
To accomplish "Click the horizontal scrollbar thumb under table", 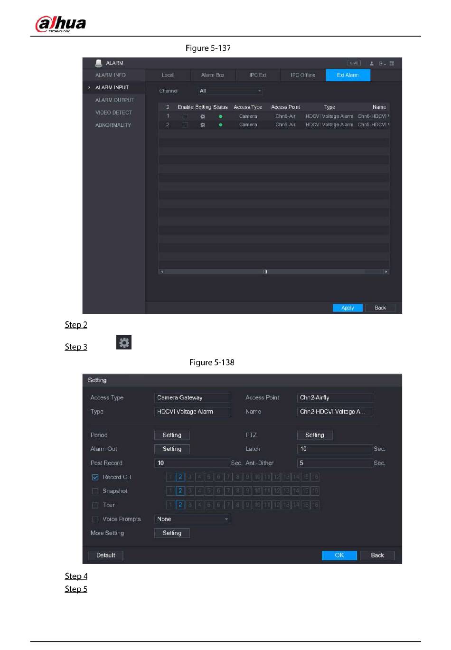I will pyautogui.click(x=265, y=272).
